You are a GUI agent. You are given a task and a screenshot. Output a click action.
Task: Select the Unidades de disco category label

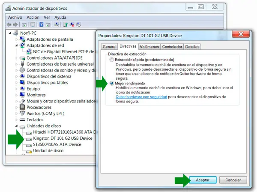pyautogui.click(x=44, y=126)
